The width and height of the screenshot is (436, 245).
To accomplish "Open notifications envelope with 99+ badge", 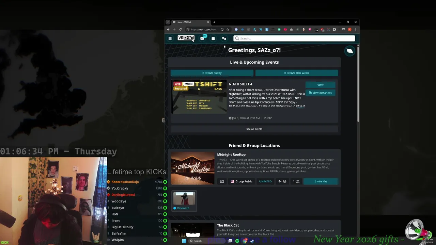I will (202, 38).
